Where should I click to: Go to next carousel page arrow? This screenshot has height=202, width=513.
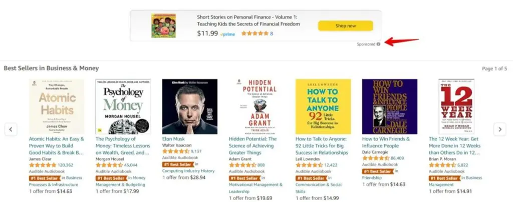(499, 129)
